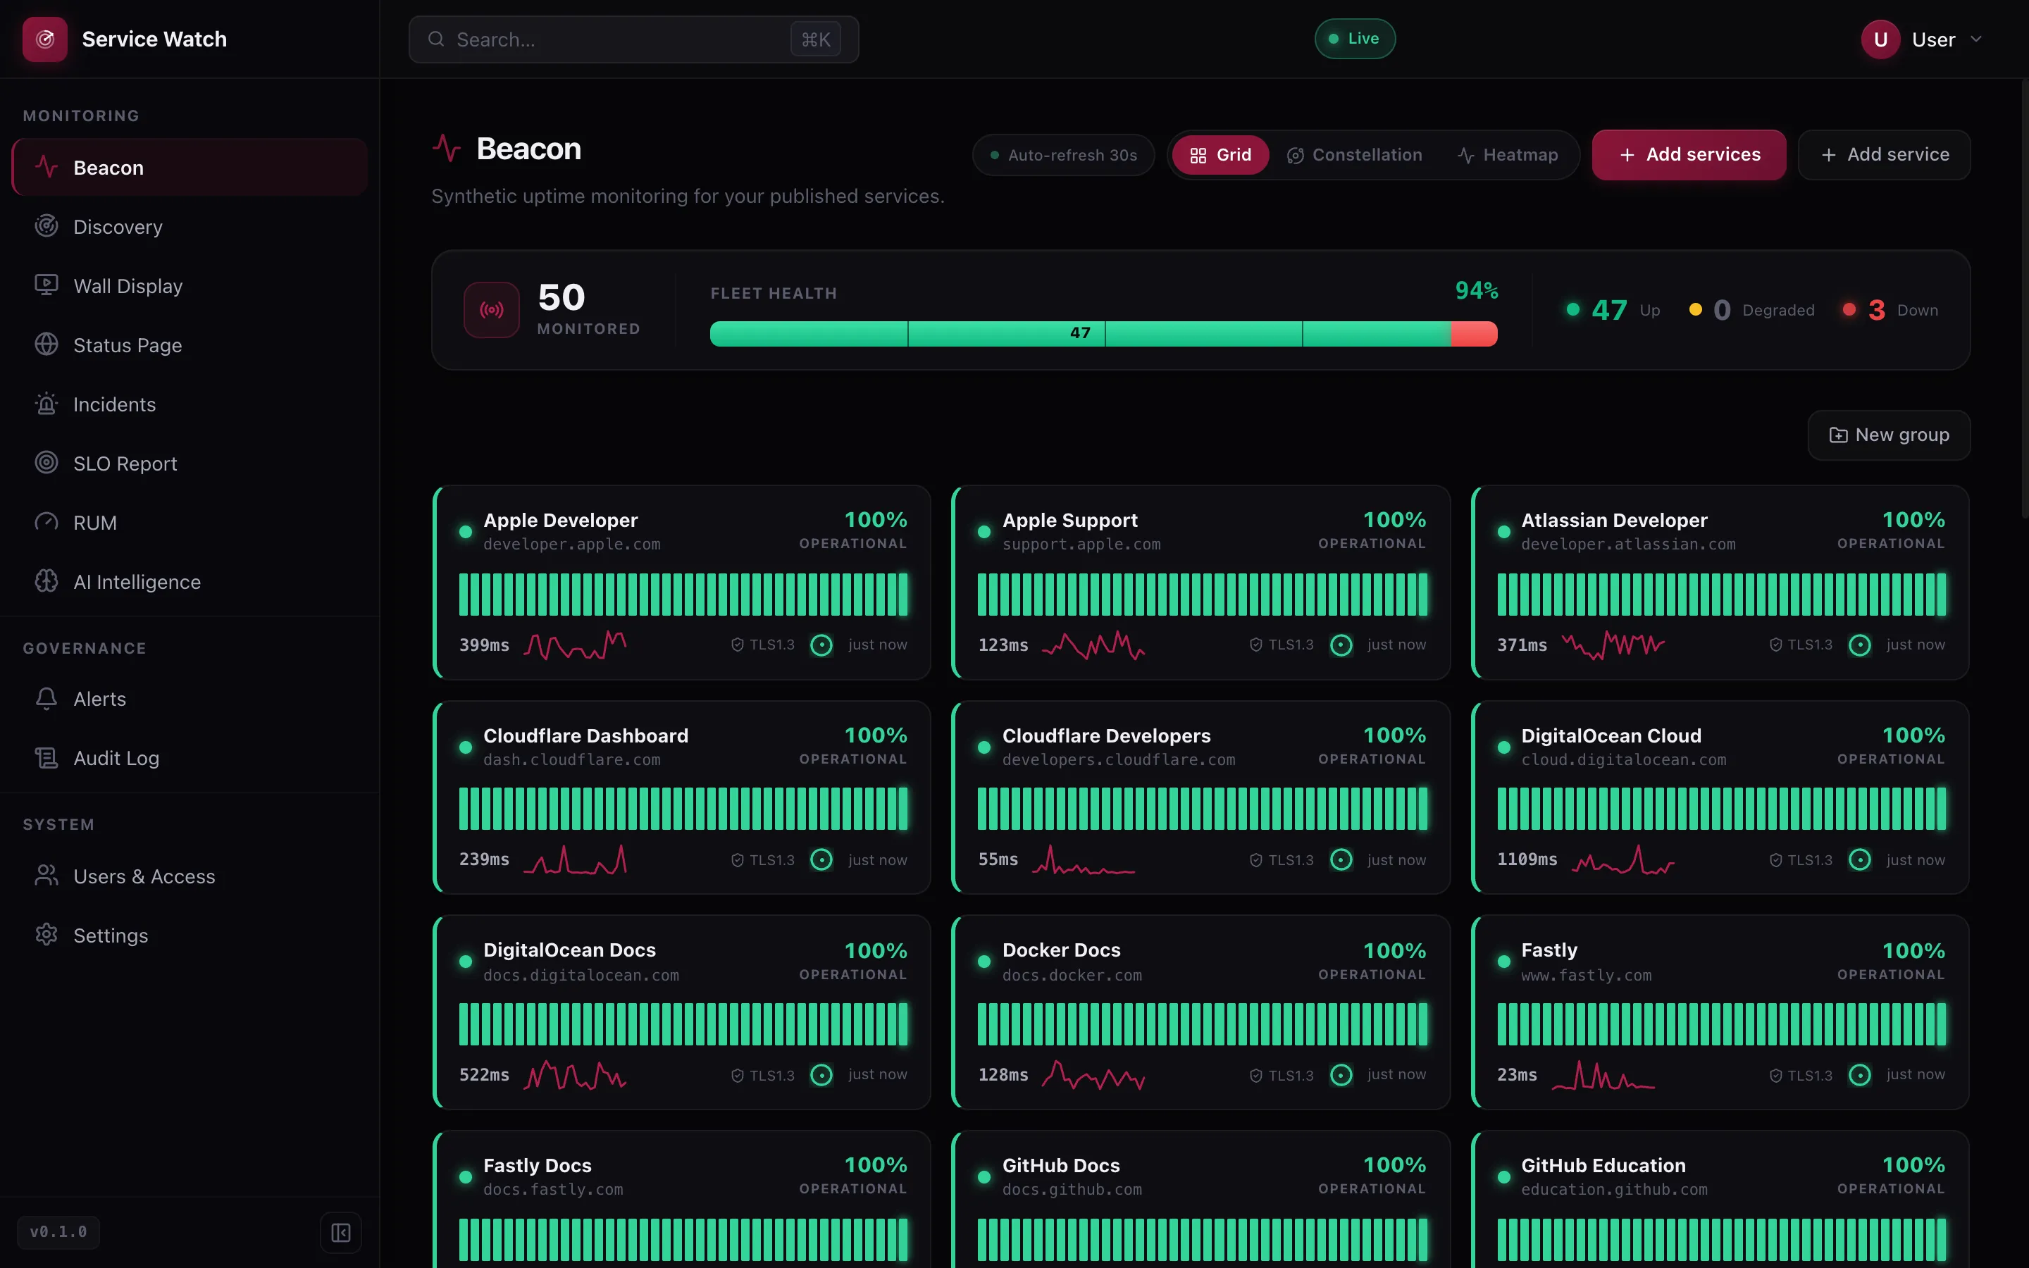Screen dimensions: 2029x1268
Task: Click the red segment of Fleet Health bar
Action: pyautogui.click(x=1474, y=334)
